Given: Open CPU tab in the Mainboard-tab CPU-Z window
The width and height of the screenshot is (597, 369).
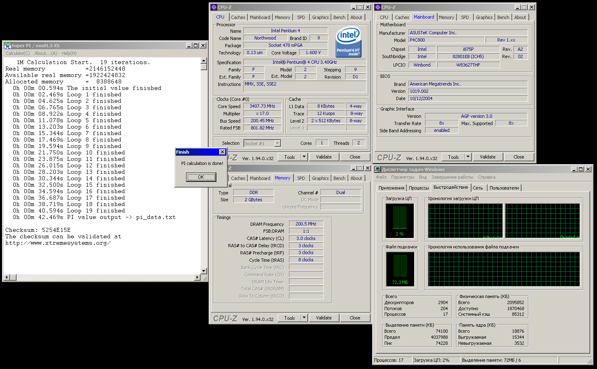Looking at the screenshot, I should (x=384, y=17).
